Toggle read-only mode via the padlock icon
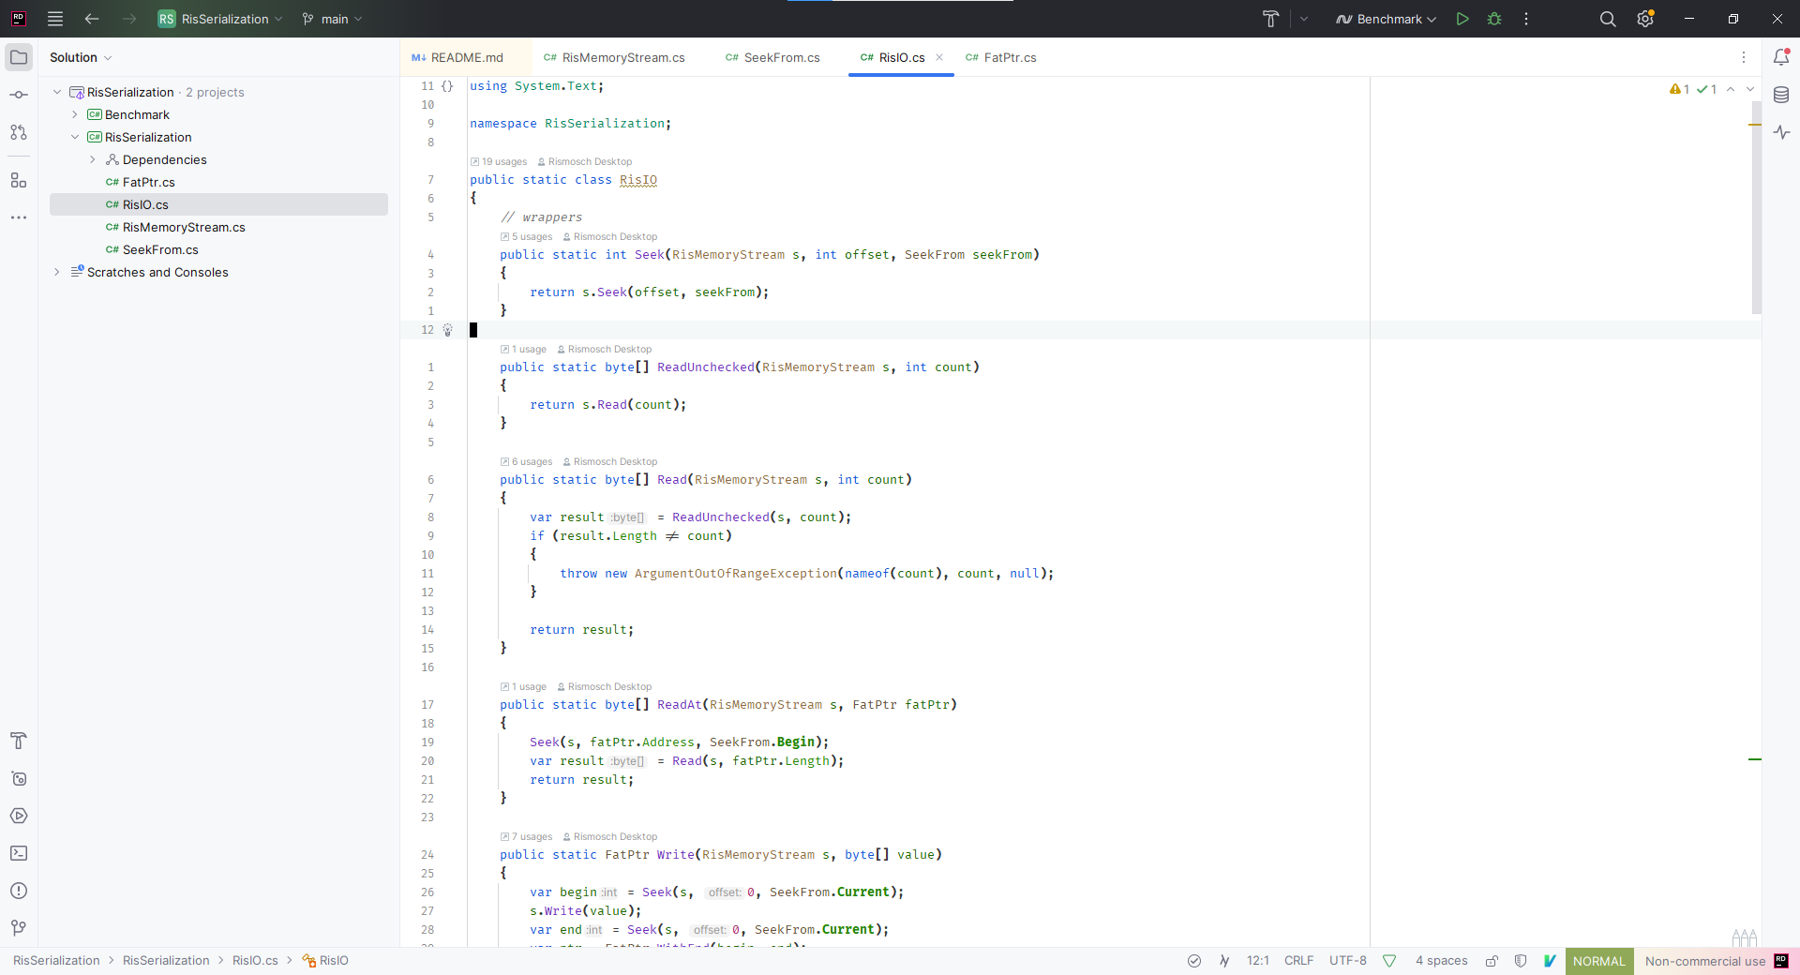The height and width of the screenshot is (975, 1800). [x=1492, y=961]
